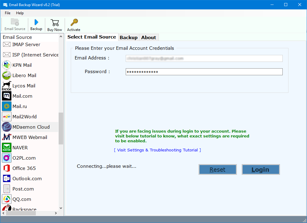
Task: Select "KPN Mail" label in list
Action: tap(22, 65)
